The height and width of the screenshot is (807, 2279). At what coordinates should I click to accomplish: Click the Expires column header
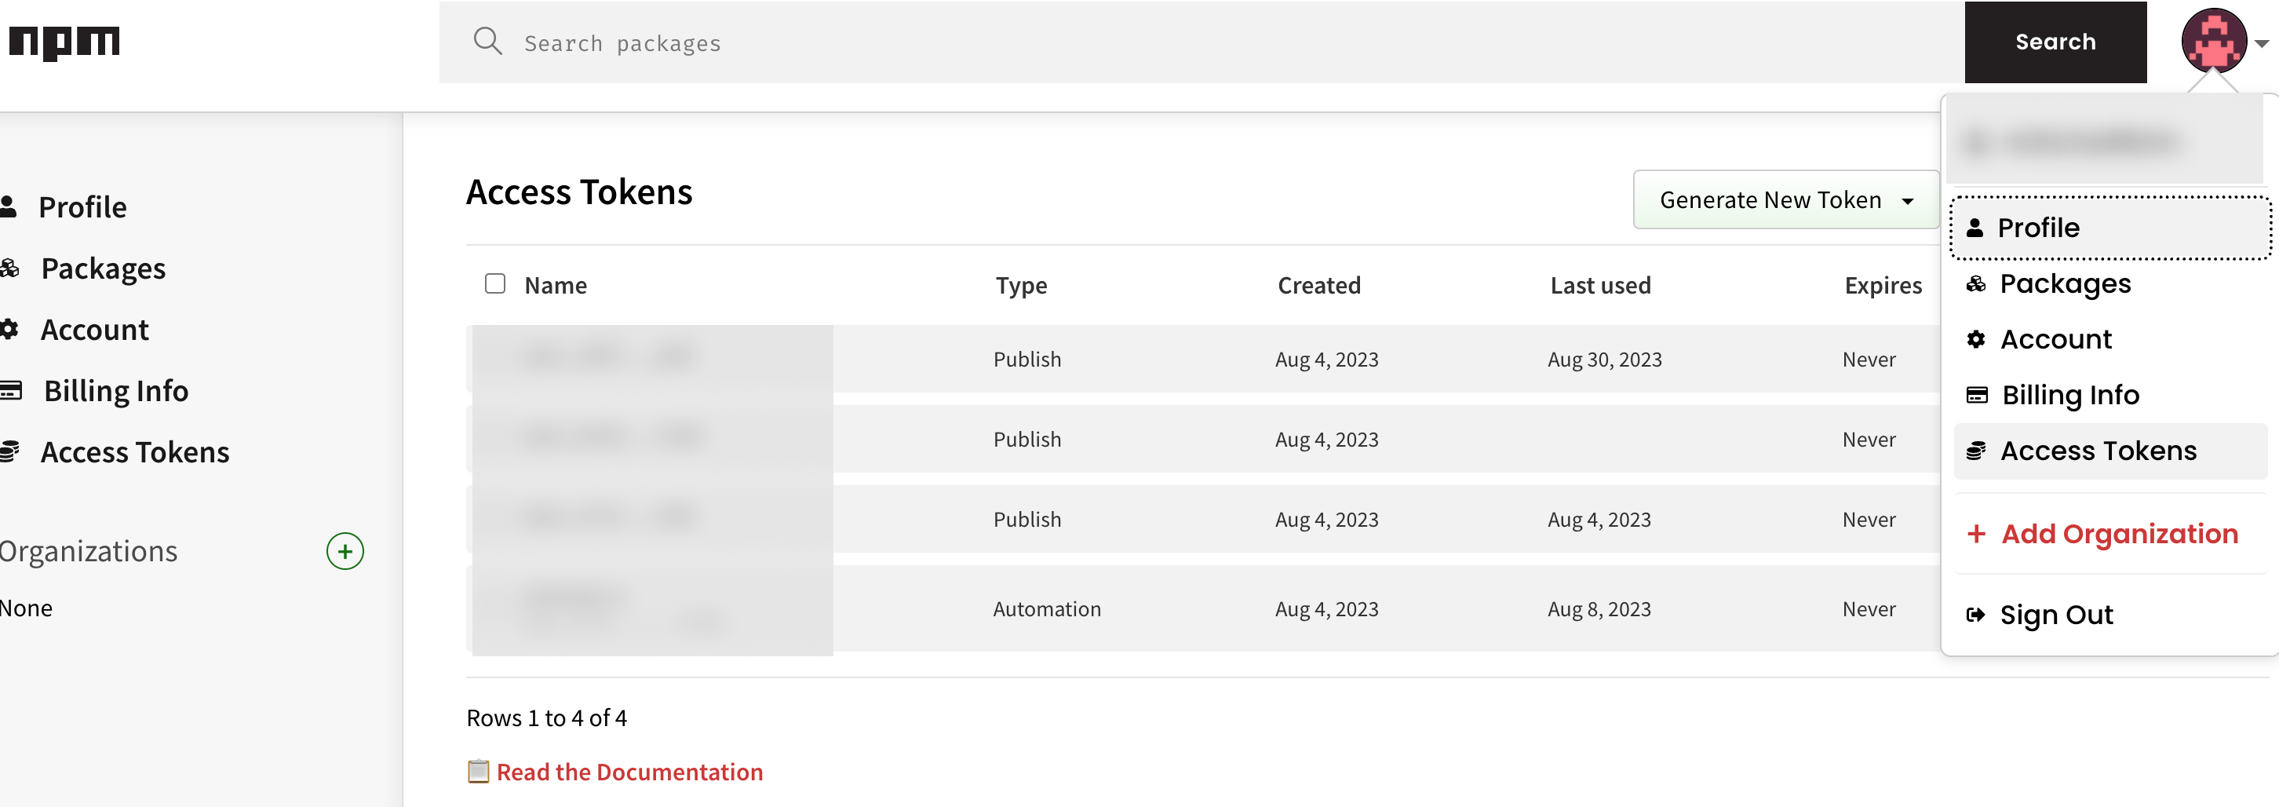1883,285
